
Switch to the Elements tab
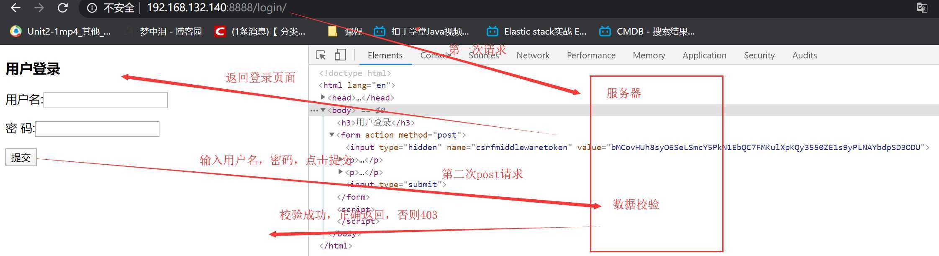tap(385, 55)
